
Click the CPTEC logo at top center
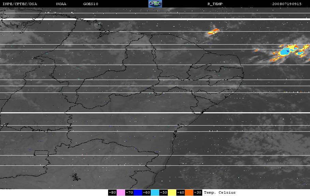[155, 4]
